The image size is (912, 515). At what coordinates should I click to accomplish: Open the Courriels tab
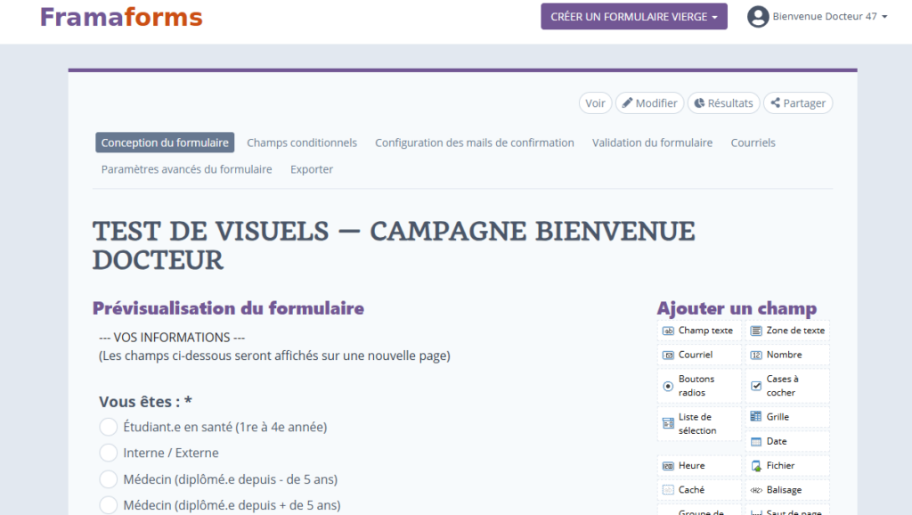pyautogui.click(x=753, y=143)
